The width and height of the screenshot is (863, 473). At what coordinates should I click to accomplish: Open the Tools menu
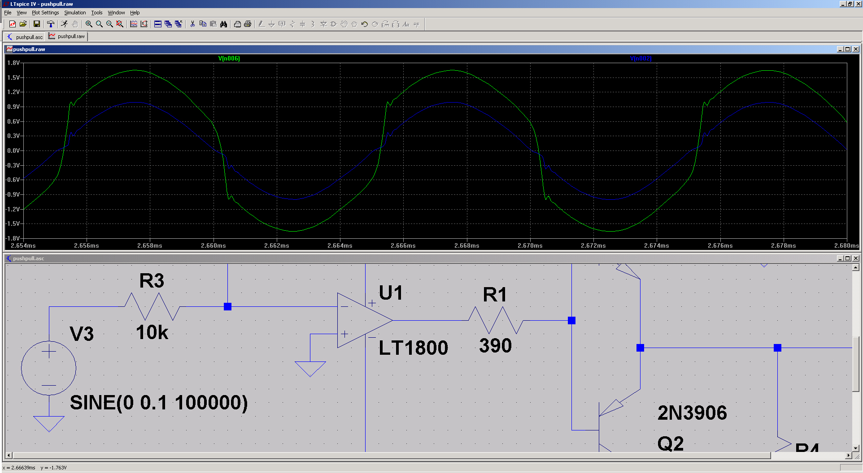[97, 13]
